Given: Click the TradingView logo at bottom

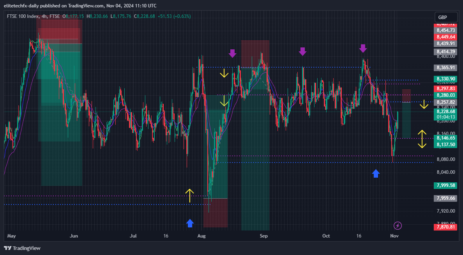Looking at the screenshot, I should pyautogui.click(x=22, y=248).
